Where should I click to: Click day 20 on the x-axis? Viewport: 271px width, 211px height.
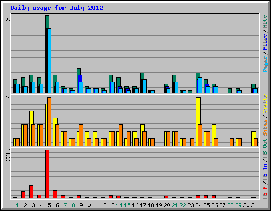[x=167, y=205]
